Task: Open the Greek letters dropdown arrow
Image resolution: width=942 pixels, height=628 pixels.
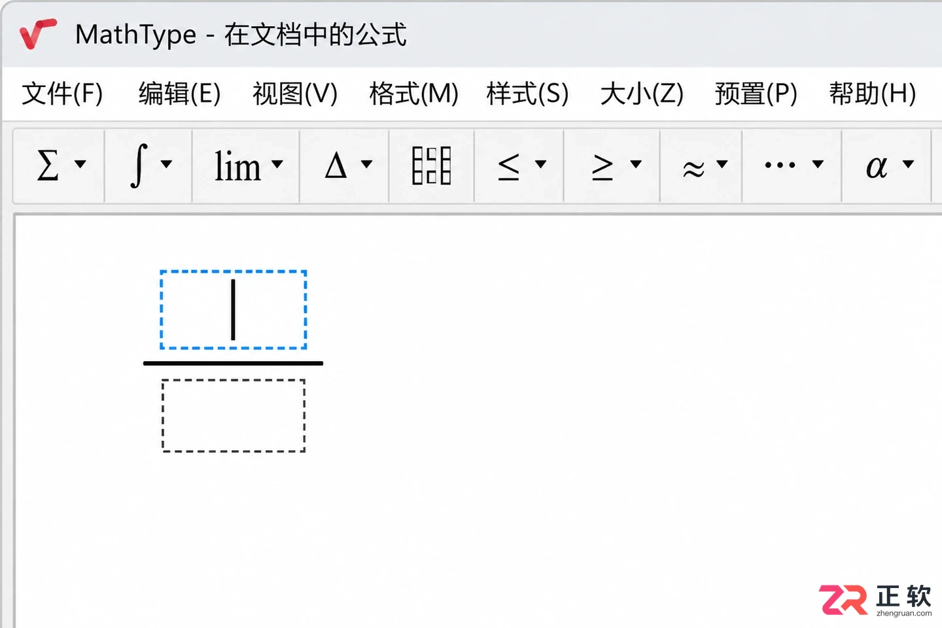Action: point(908,164)
